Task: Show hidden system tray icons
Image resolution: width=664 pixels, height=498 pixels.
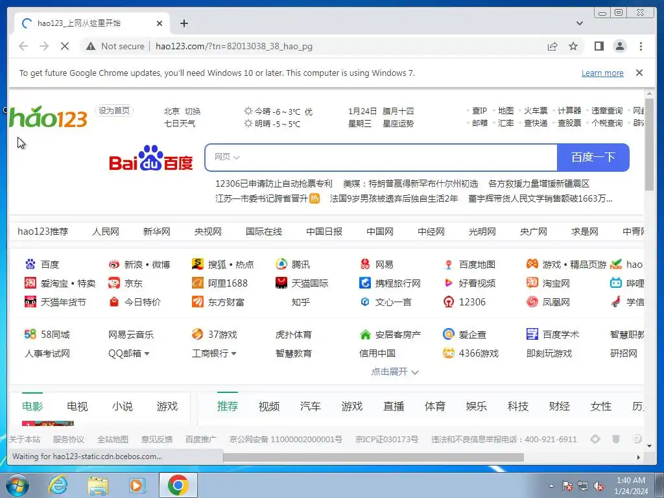Action: pos(551,486)
